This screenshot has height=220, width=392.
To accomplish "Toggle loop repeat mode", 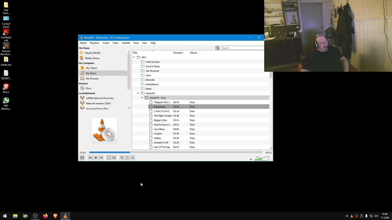I will click(x=127, y=158).
